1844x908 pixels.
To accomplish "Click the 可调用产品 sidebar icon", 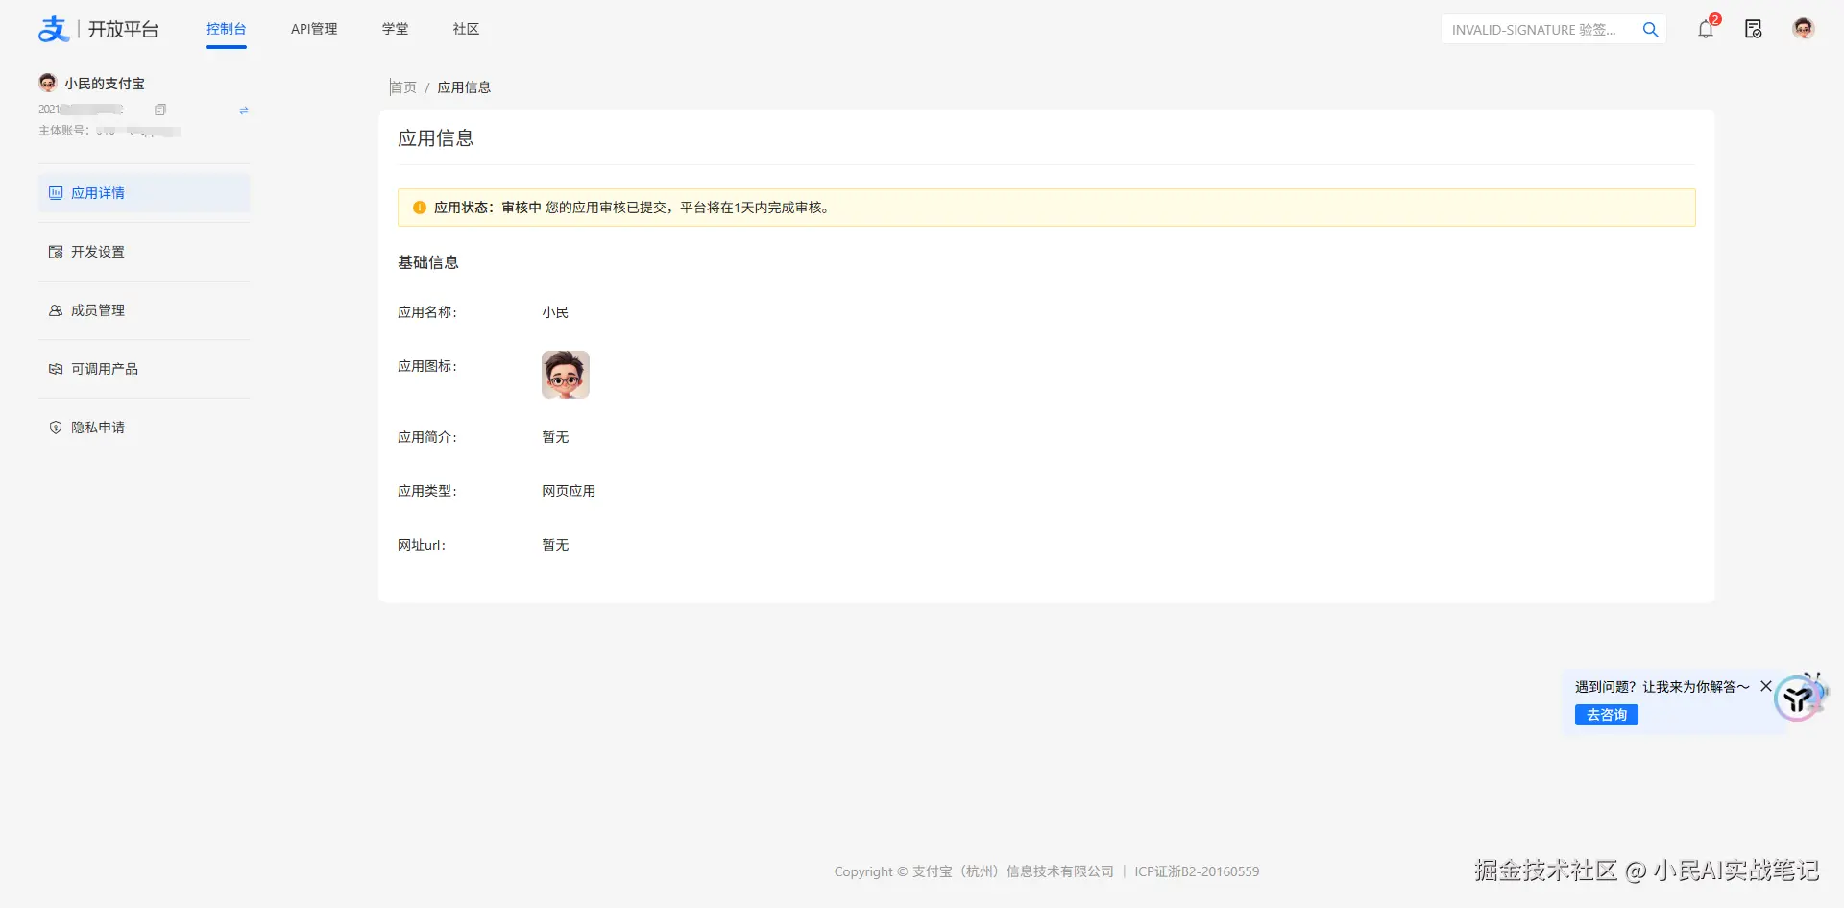I will coord(56,369).
